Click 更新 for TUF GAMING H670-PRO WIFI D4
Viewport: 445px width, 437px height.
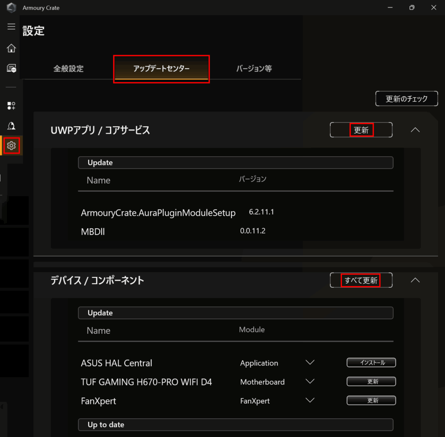[x=371, y=381]
